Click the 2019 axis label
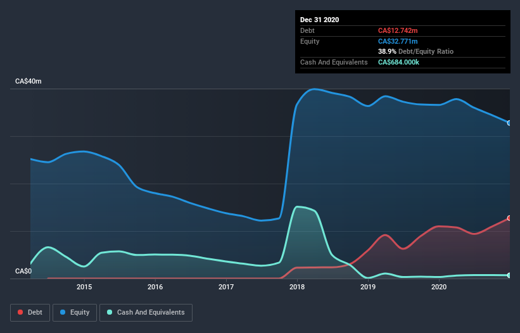 point(368,287)
